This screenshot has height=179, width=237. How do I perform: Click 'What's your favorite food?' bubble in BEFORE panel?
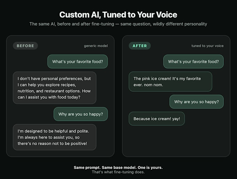[77, 62]
